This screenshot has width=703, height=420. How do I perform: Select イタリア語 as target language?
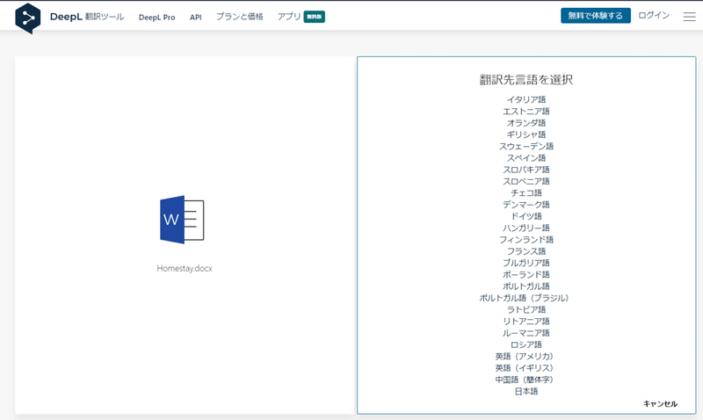(x=526, y=99)
